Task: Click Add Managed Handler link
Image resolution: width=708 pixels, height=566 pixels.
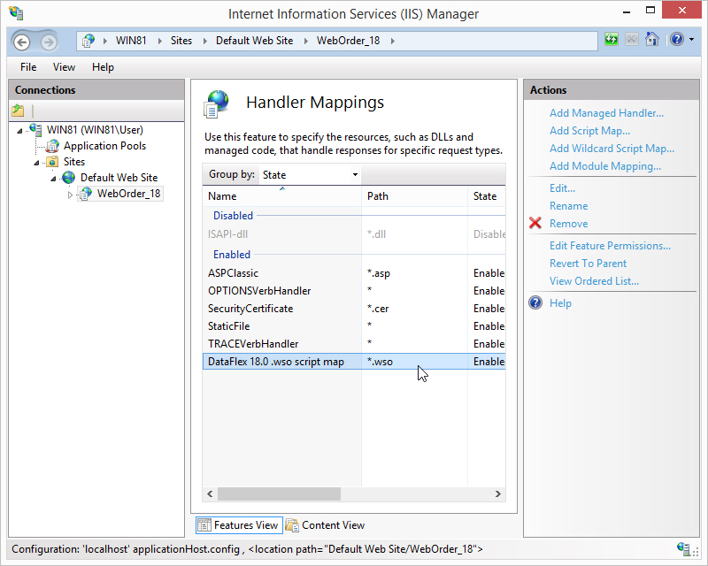Action: pos(606,113)
